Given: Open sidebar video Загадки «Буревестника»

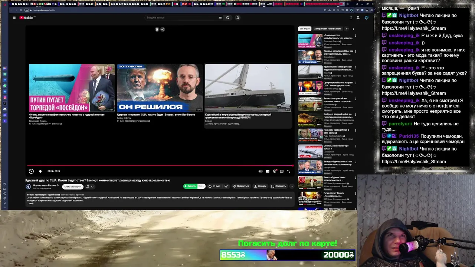Looking at the screenshot, I should (x=310, y=167).
